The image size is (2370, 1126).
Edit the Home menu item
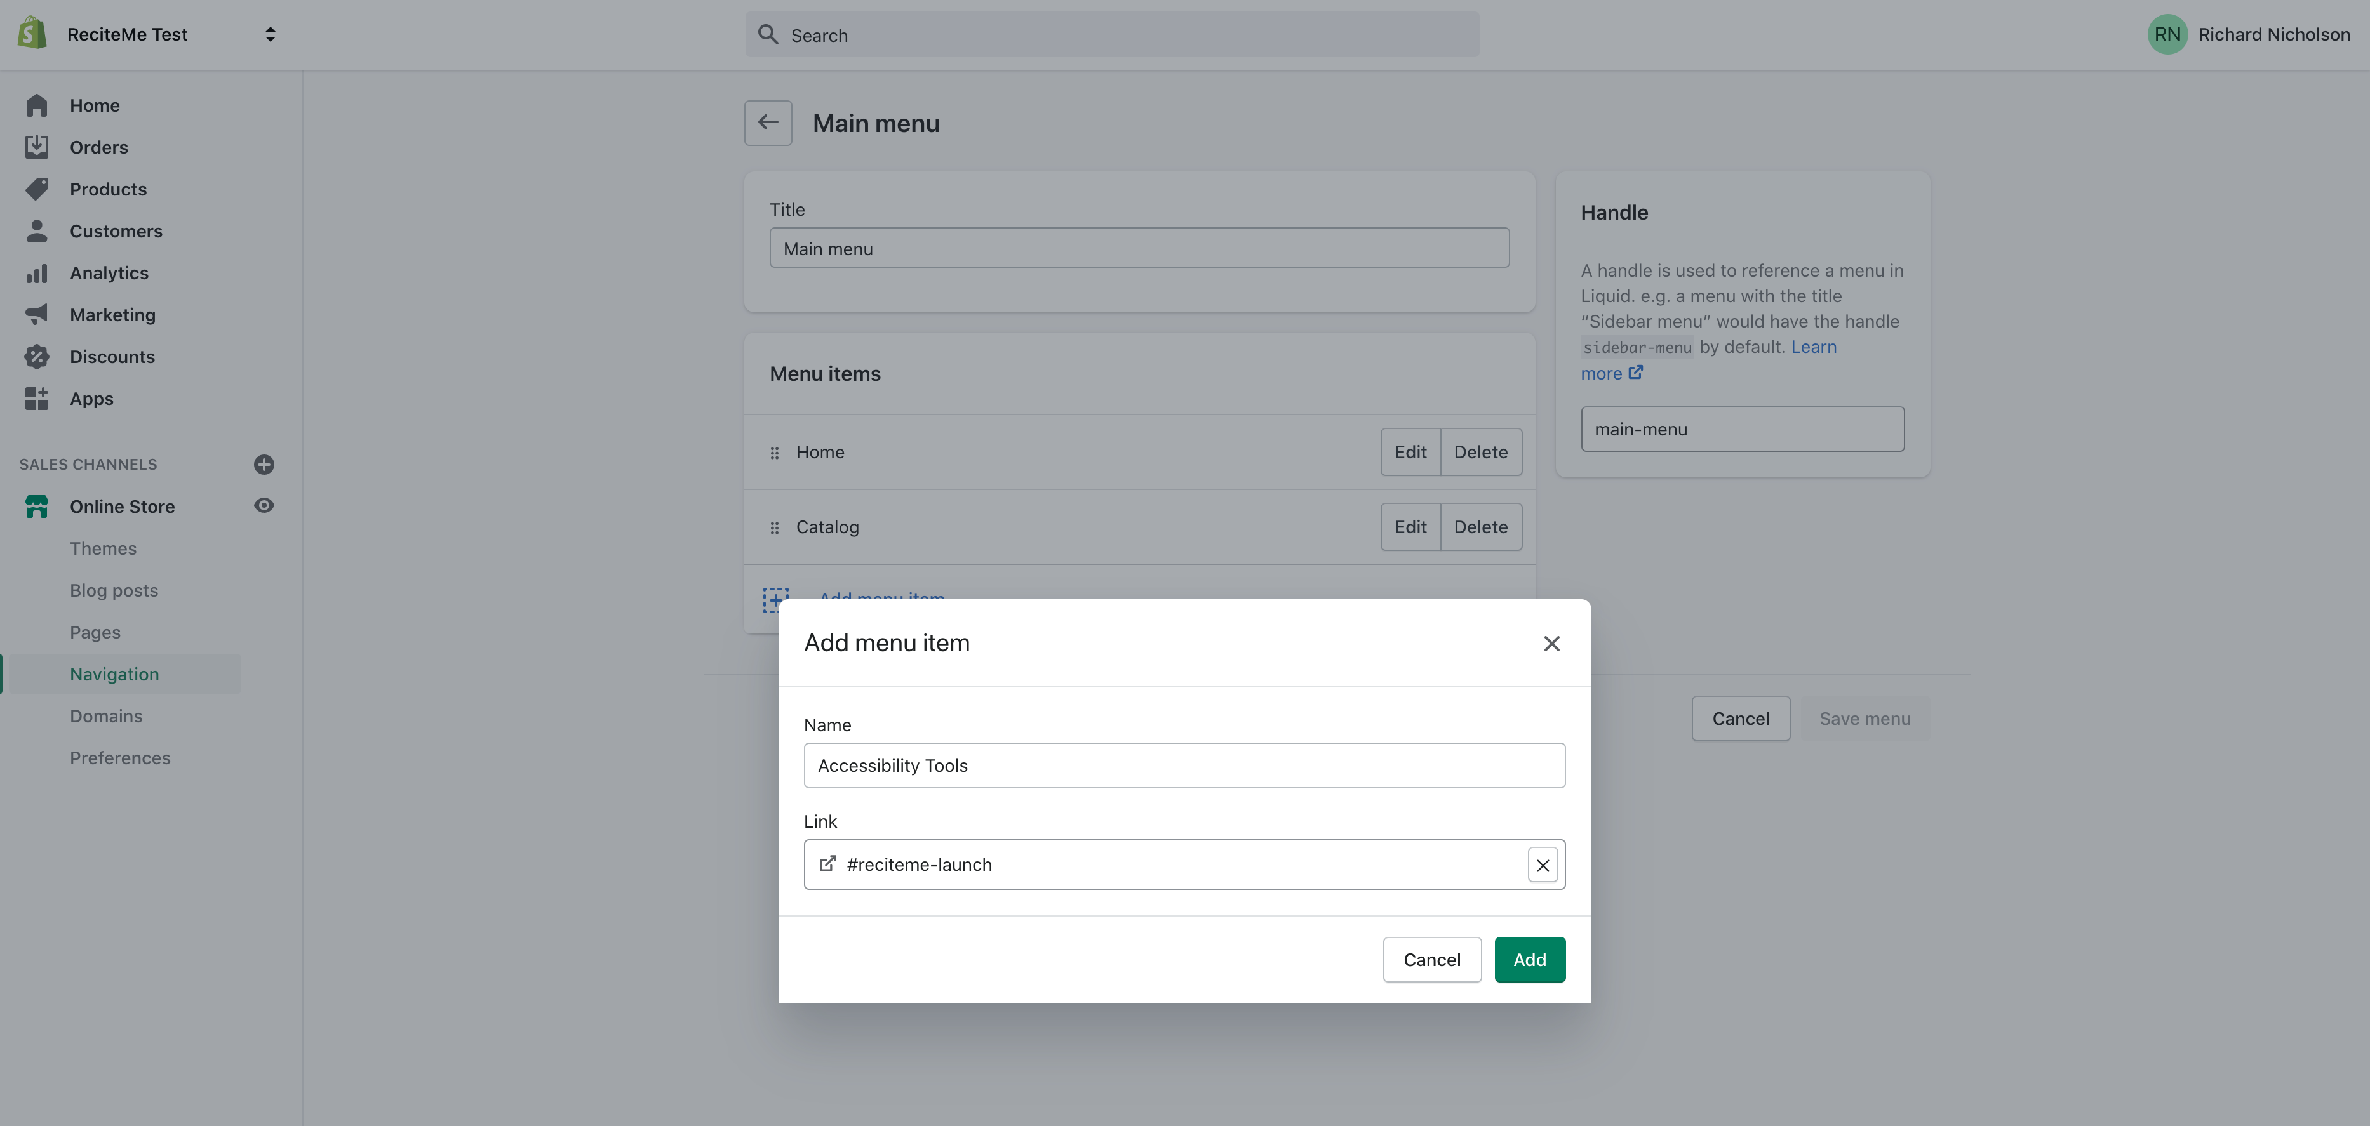click(x=1410, y=452)
